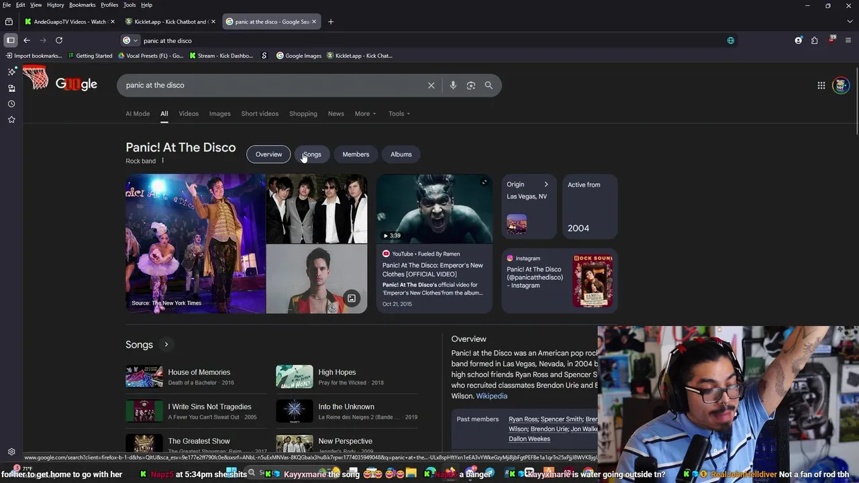Image resolution: width=859 pixels, height=483 pixels.
Task: Click Emperor's New Clothes video thumbnail
Action: (434, 209)
